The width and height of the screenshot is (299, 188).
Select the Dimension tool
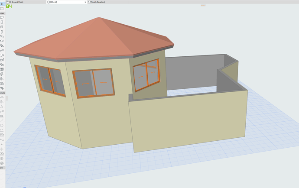point(2,97)
